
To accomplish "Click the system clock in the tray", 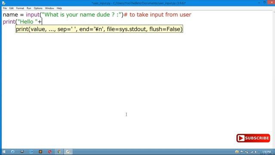I will point(266,152).
